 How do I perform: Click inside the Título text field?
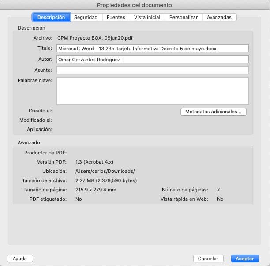coord(152,48)
